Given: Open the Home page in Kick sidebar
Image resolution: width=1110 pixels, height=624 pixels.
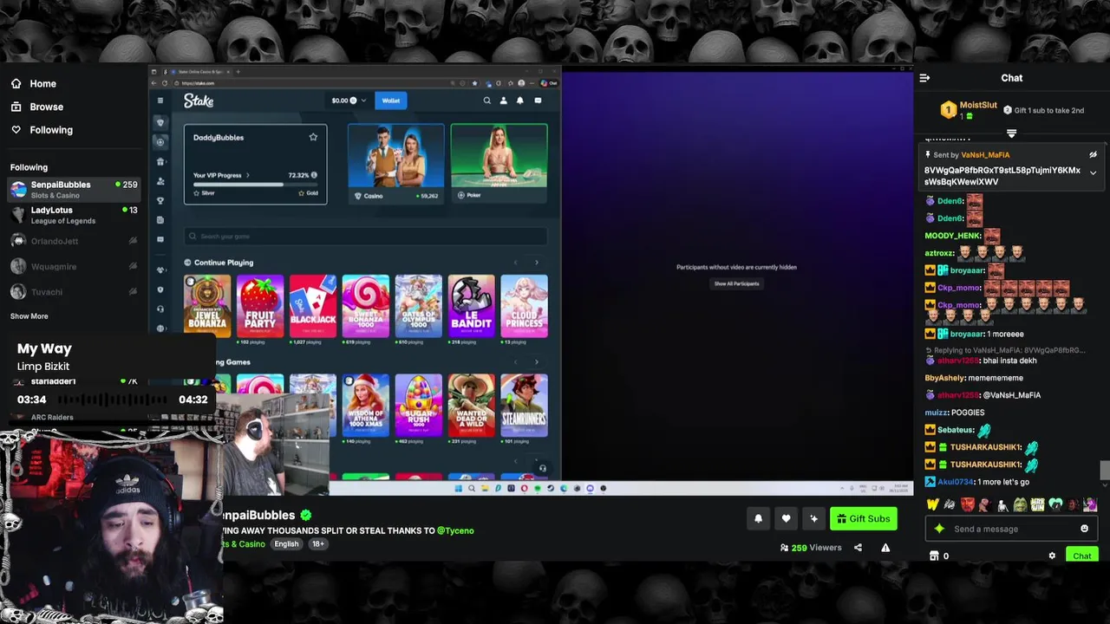Looking at the screenshot, I should [35, 84].
